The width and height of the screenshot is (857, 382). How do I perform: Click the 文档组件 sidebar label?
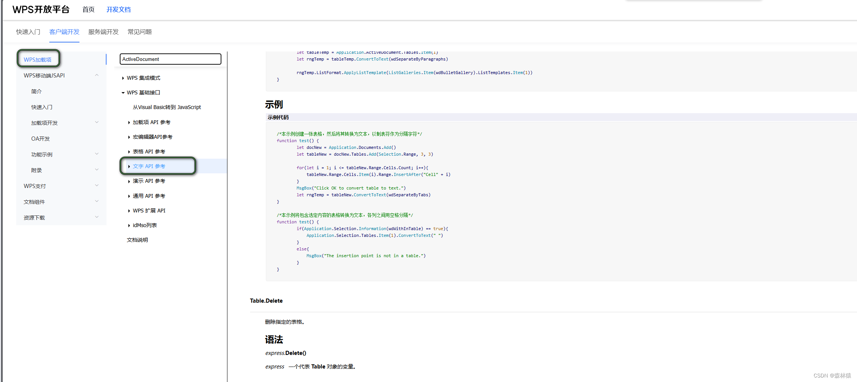pos(34,202)
